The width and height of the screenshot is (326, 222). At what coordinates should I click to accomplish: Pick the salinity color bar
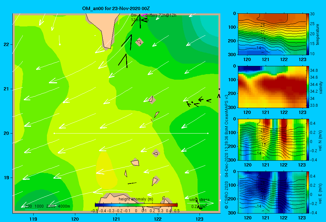[308, 87]
